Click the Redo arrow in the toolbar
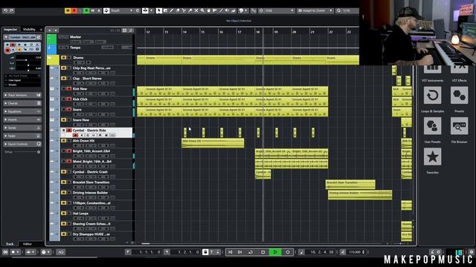 12,10
